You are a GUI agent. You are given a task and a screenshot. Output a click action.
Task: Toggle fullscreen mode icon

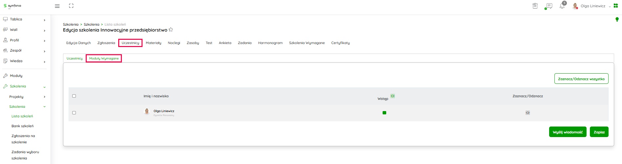(71, 6)
